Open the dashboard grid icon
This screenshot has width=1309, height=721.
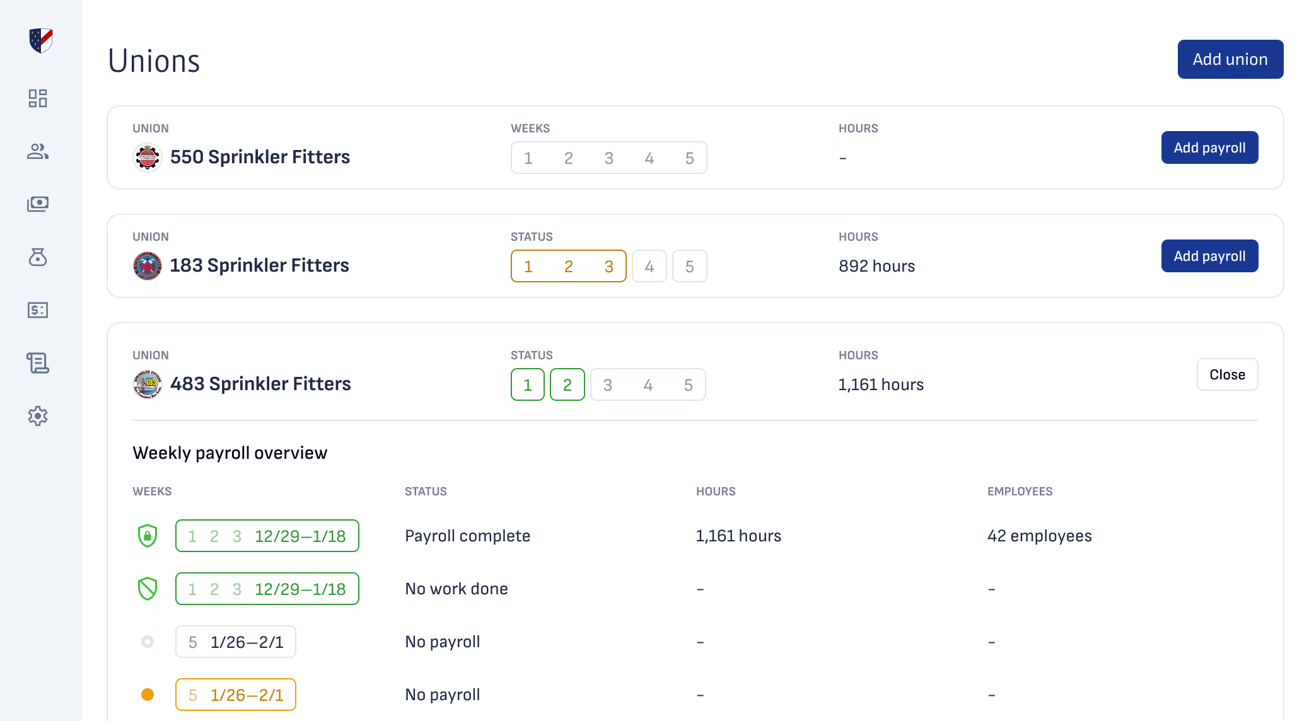point(38,98)
